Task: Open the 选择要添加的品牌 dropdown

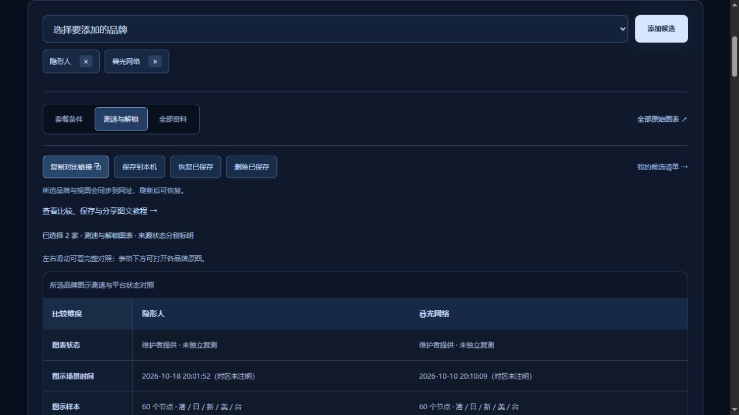Action: 335,29
